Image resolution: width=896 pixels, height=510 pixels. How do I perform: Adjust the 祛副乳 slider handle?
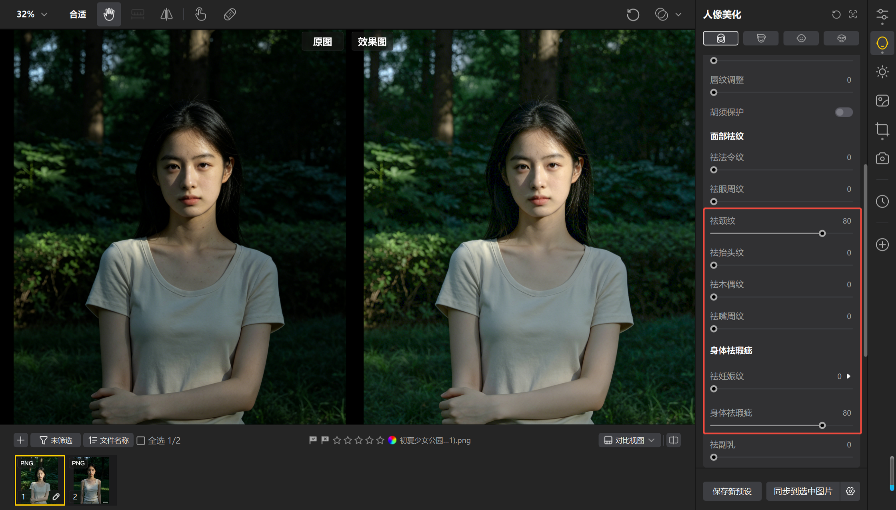(x=714, y=457)
